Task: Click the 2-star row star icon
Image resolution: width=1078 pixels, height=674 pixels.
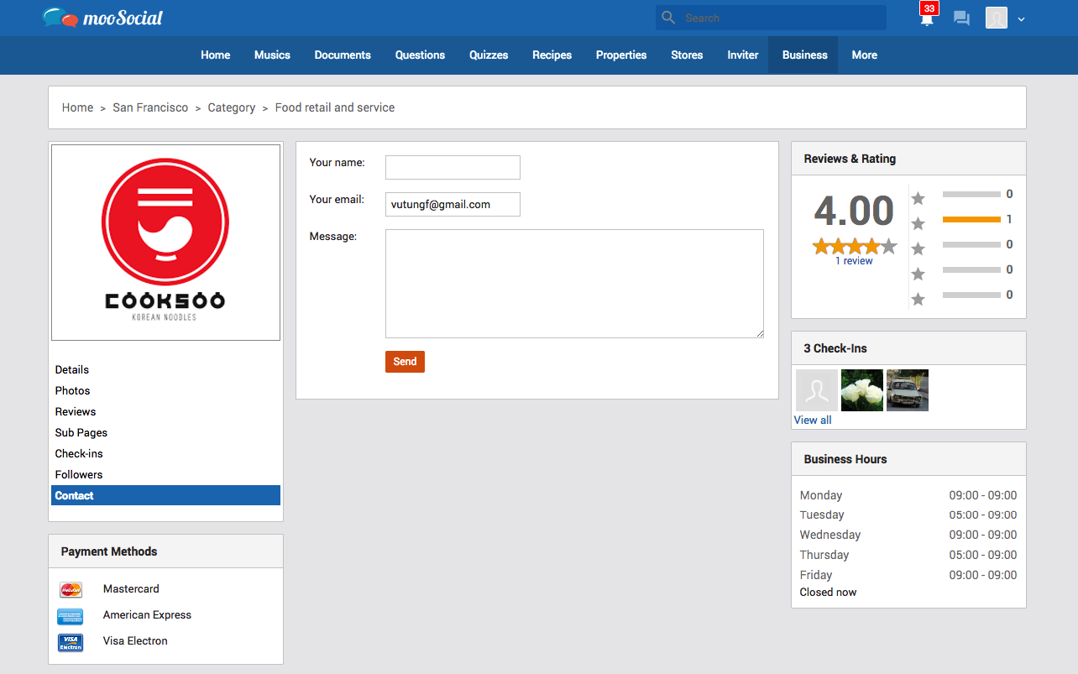Action: [x=918, y=274]
